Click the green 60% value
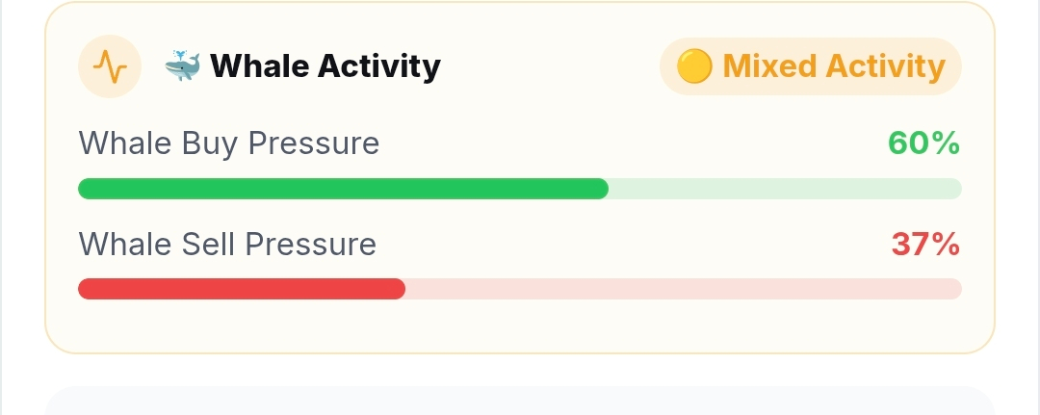This screenshot has width=1040, height=415. click(x=923, y=143)
